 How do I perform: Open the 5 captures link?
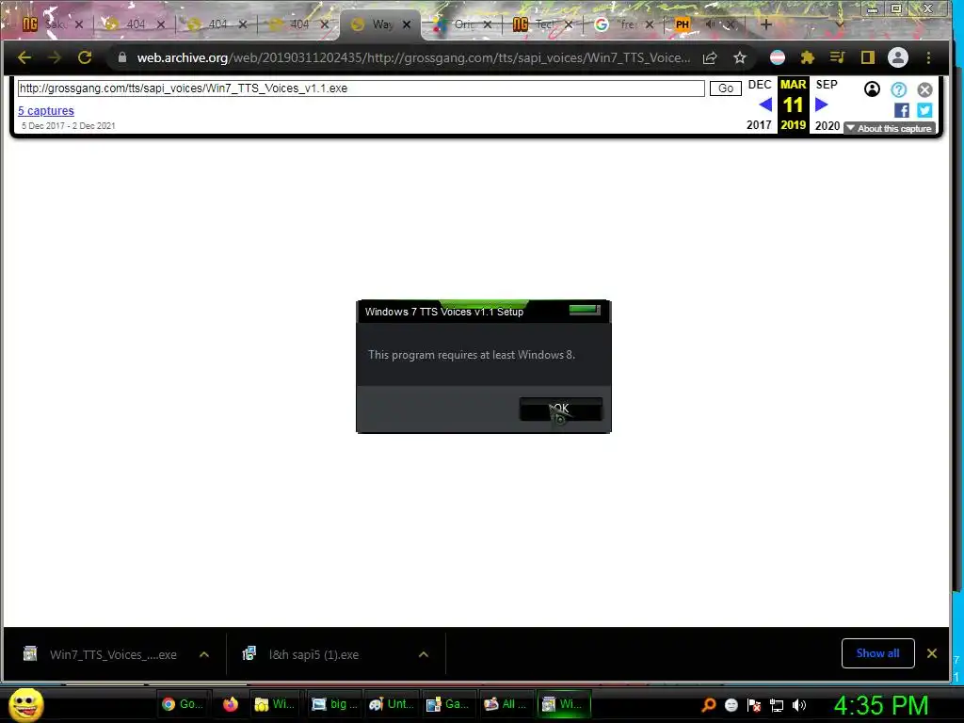click(x=46, y=111)
